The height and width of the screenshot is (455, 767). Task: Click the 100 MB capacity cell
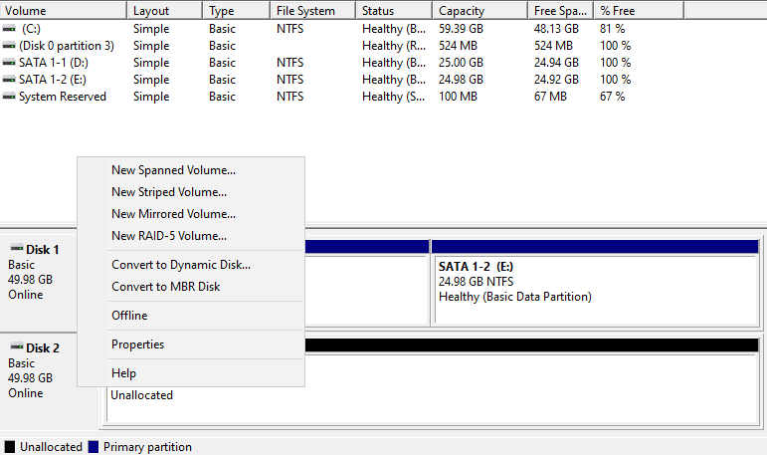click(x=458, y=97)
